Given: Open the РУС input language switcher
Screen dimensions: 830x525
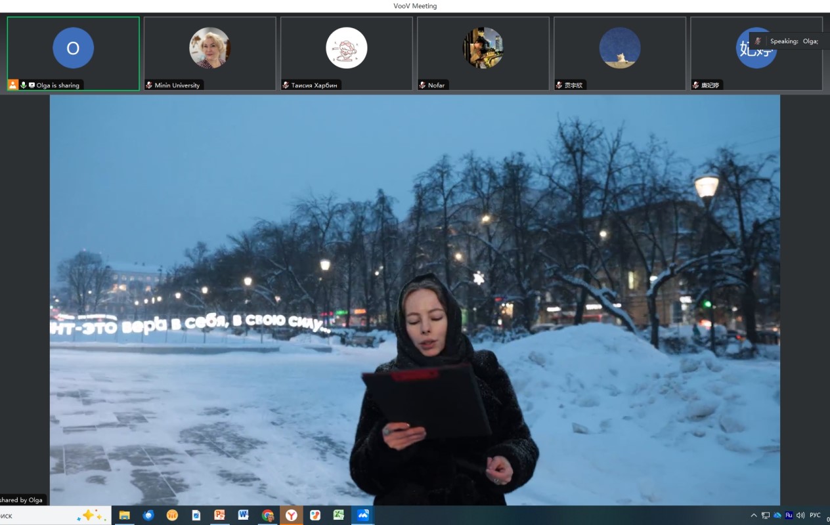Looking at the screenshot, I should [x=815, y=515].
